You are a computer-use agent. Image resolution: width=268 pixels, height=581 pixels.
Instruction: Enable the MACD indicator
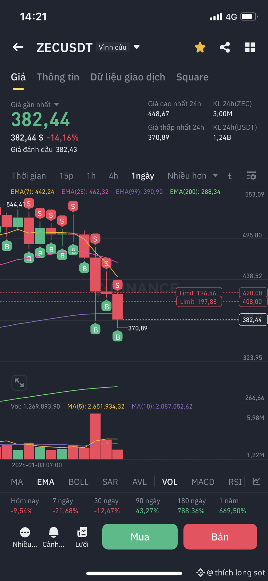point(203,482)
